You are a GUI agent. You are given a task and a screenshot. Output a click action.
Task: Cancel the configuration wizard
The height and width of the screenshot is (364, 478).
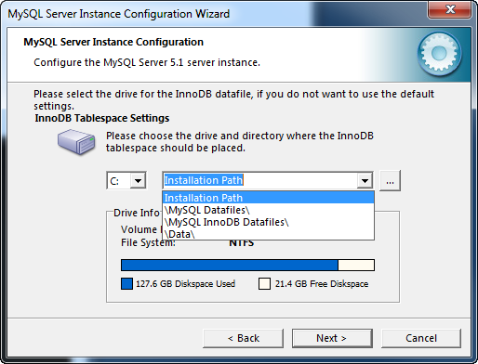(x=421, y=338)
